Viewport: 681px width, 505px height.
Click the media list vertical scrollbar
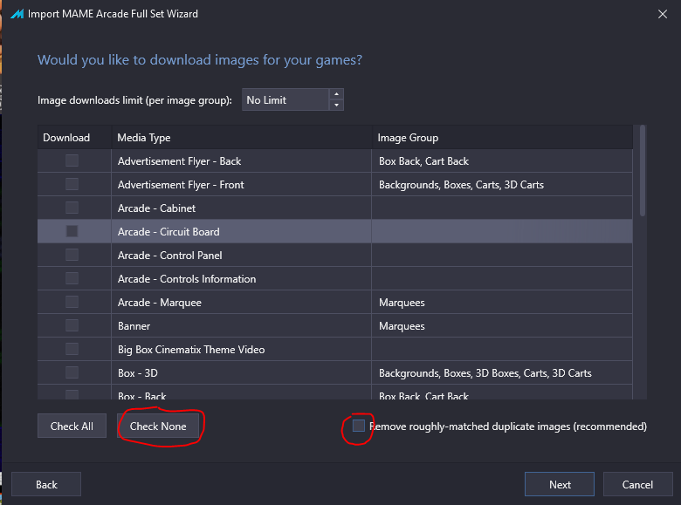643,170
